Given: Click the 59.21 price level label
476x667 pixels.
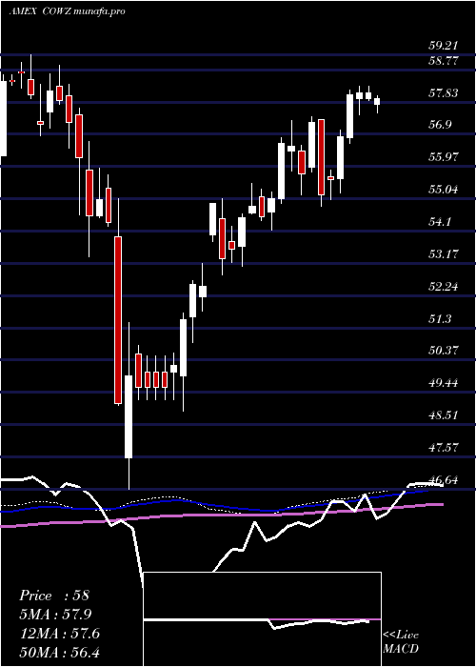Looking at the screenshot, I should click(x=443, y=46).
